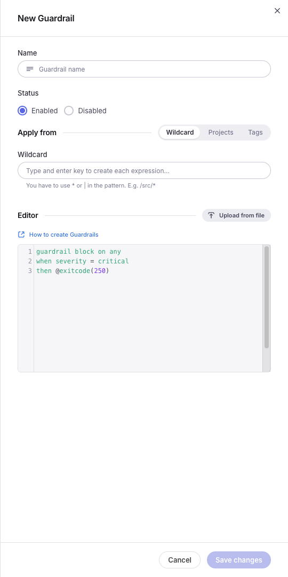Click the Wildcard expression input field

[x=145, y=171]
